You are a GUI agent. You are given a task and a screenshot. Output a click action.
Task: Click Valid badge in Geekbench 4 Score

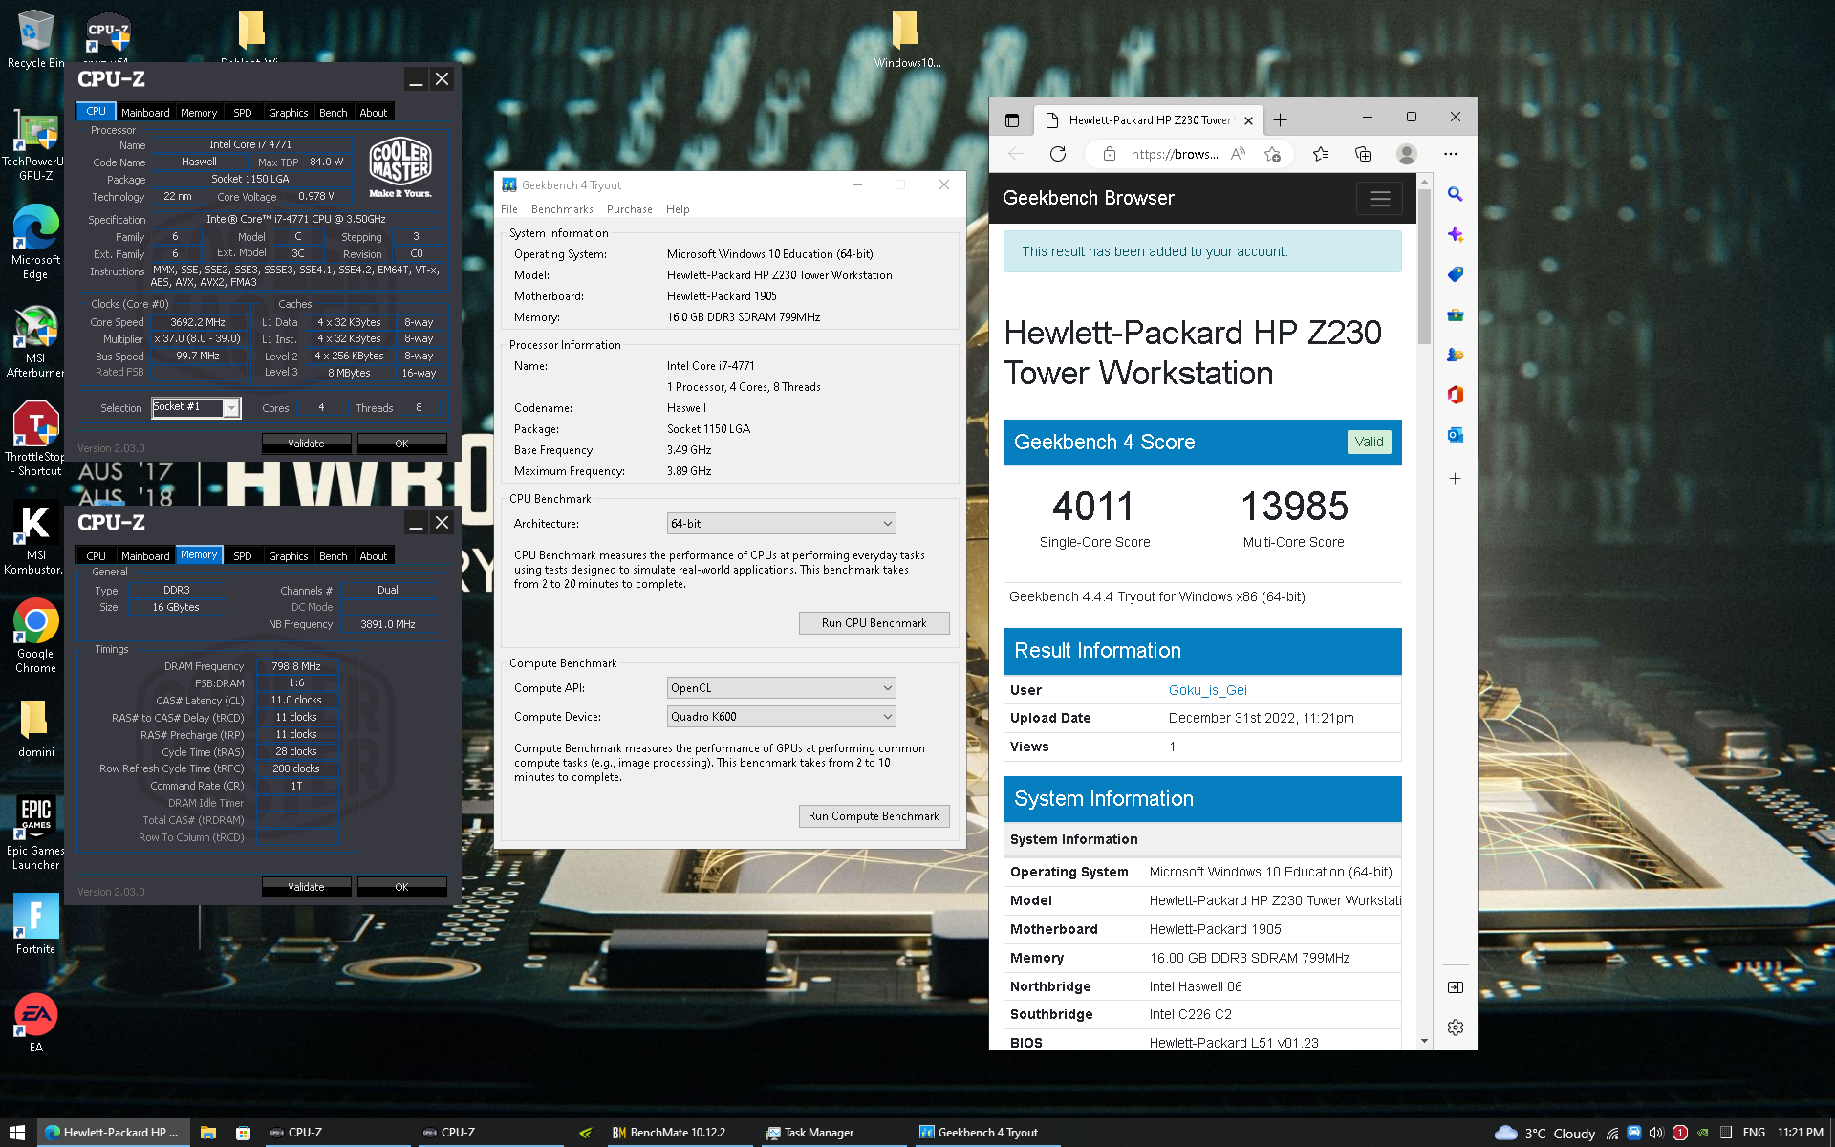(1369, 442)
